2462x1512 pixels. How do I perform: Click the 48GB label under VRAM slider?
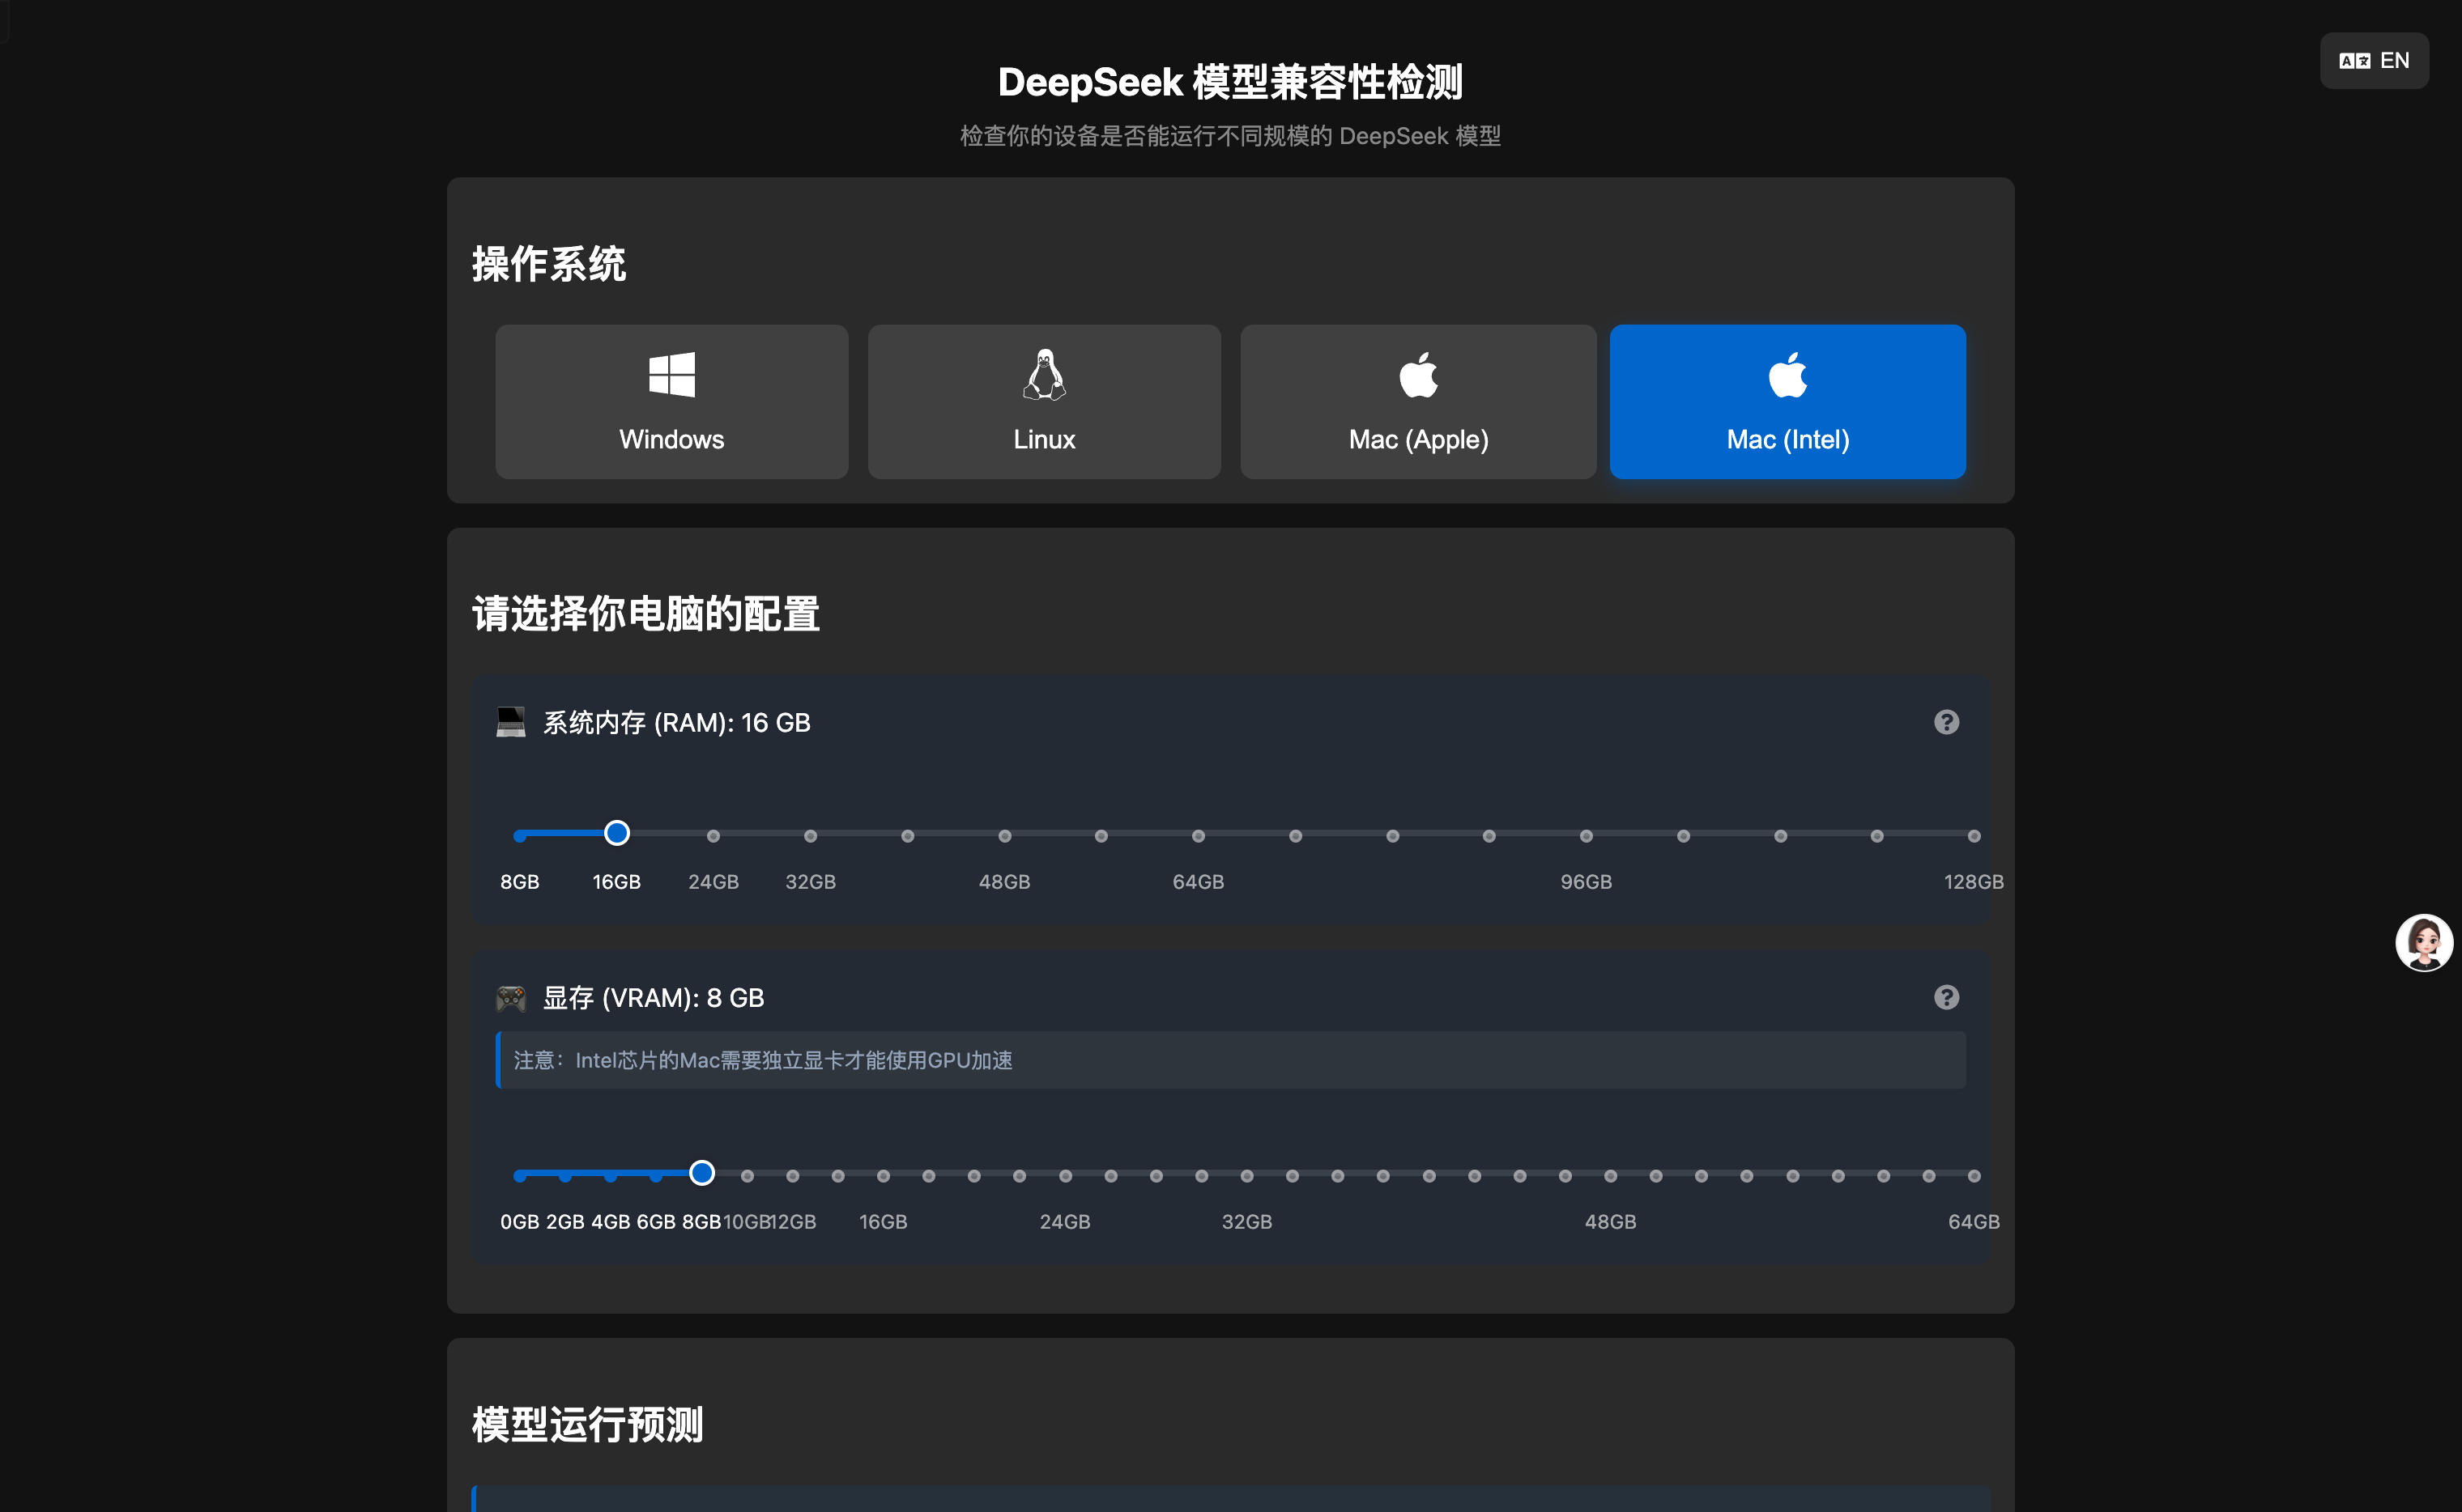pyautogui.click(x=1610, y=1222)
